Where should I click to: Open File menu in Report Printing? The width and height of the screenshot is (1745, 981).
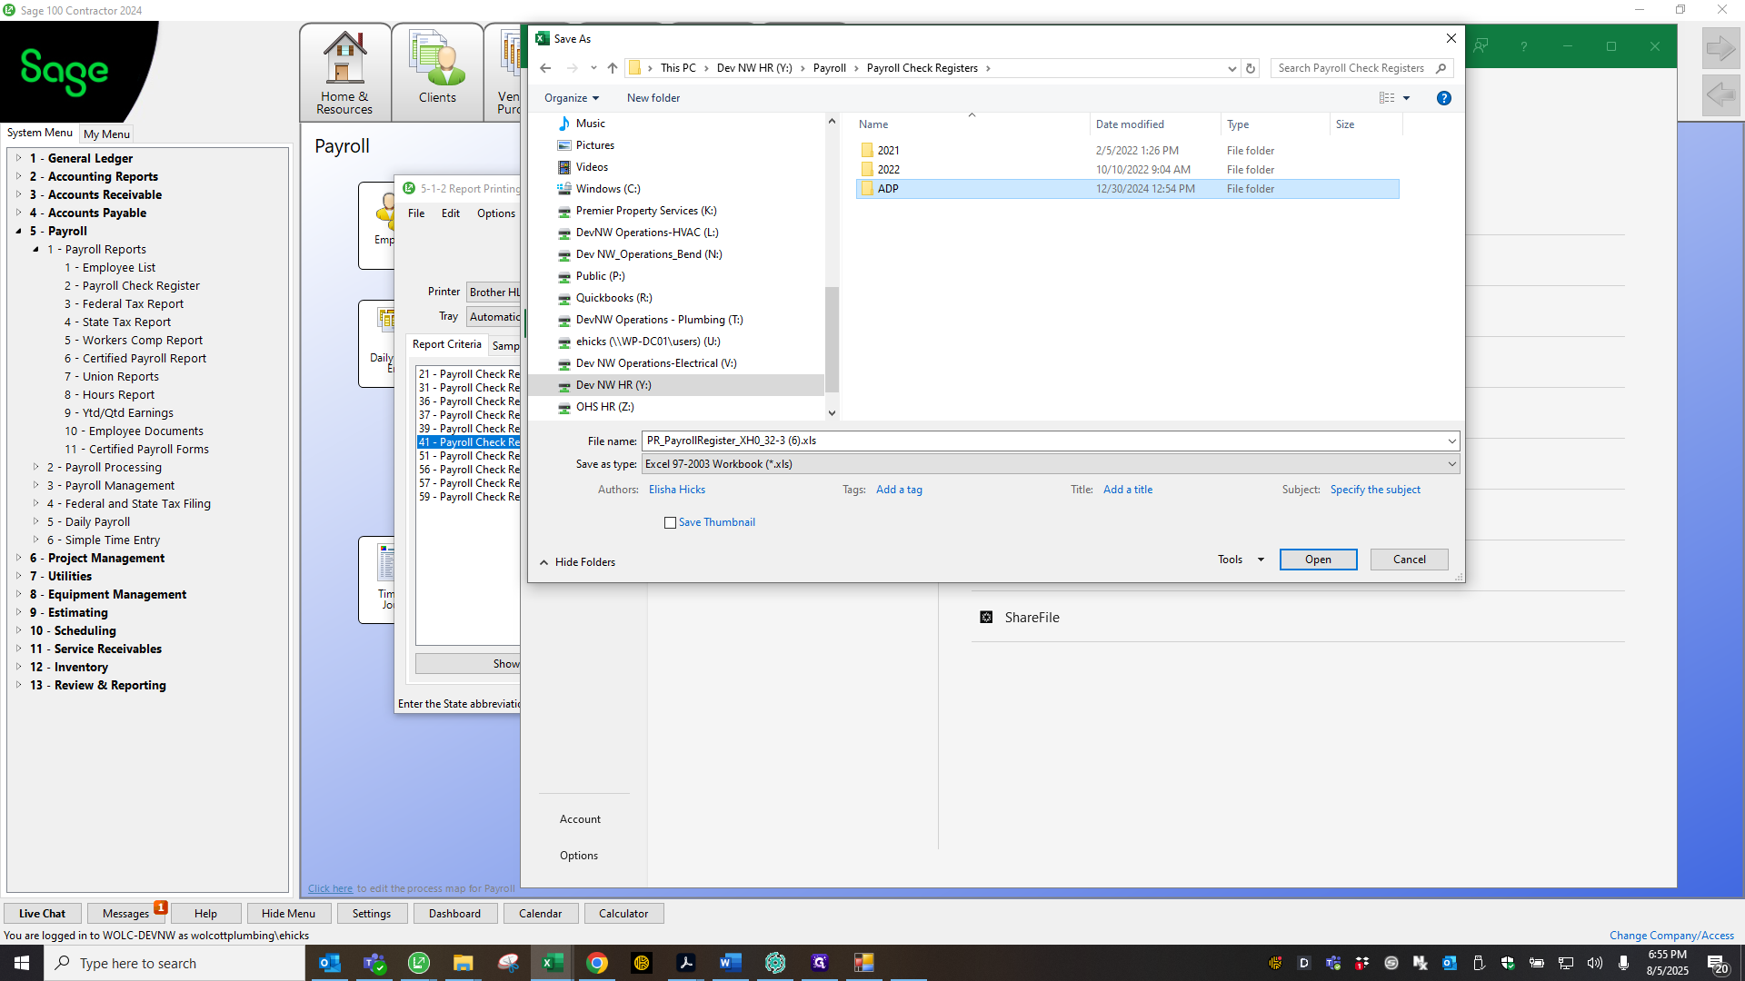pos(416,213)
